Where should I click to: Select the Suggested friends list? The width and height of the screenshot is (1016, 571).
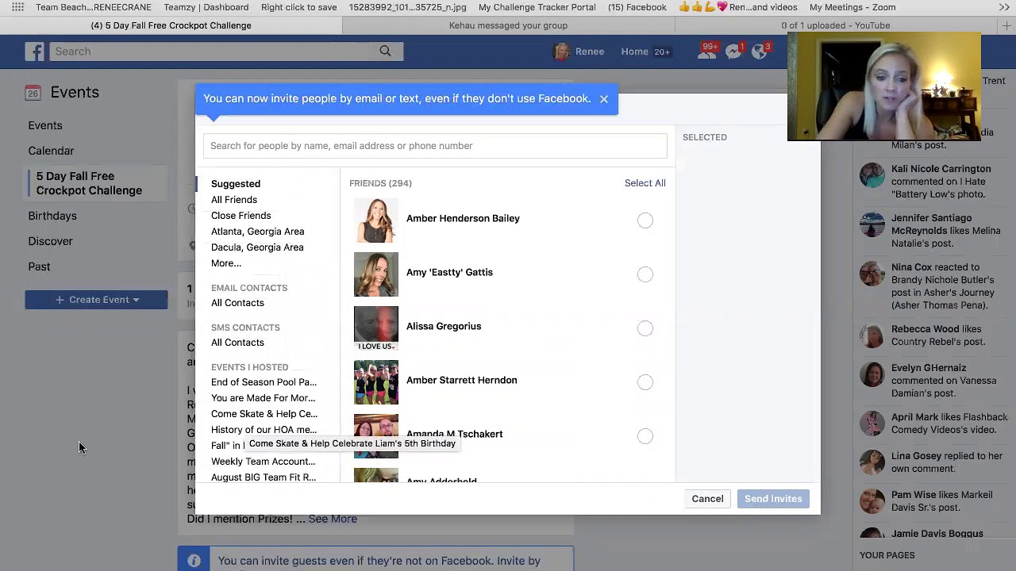[x=236, y=184]
